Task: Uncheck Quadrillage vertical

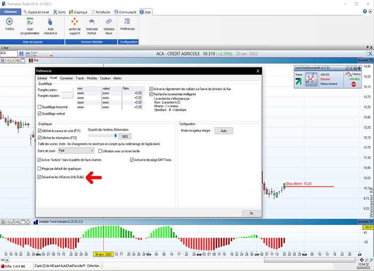Action: [x=39, y=114]
